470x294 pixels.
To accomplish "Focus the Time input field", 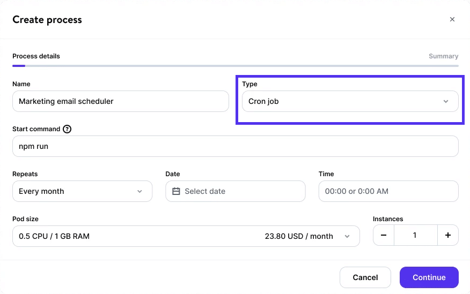I will tap(388, 191).
